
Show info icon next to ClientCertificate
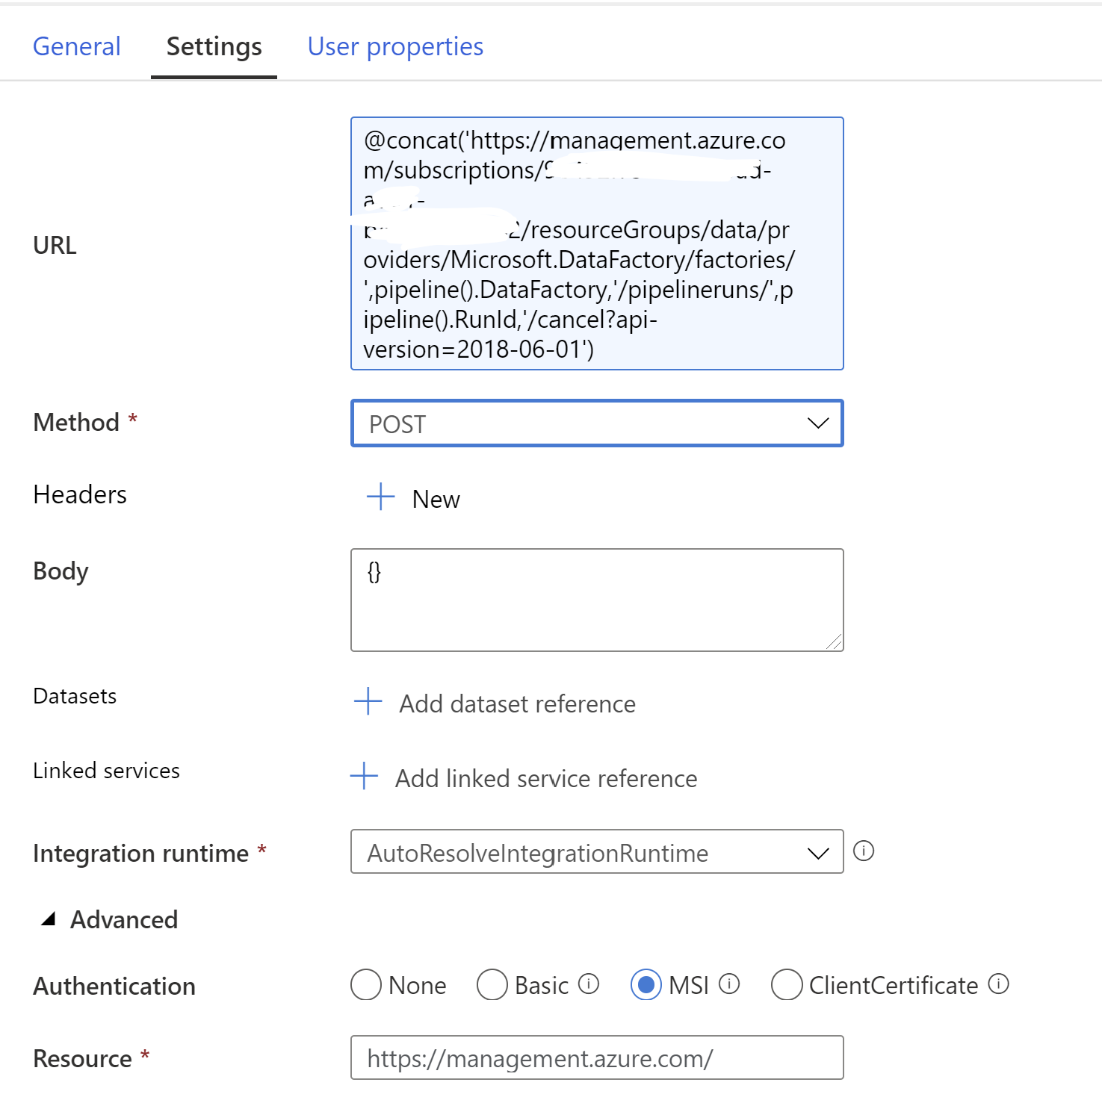click(999, 984)
